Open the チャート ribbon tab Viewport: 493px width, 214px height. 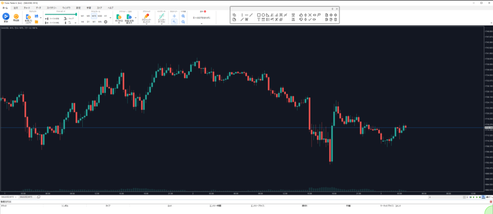(27, 8)
